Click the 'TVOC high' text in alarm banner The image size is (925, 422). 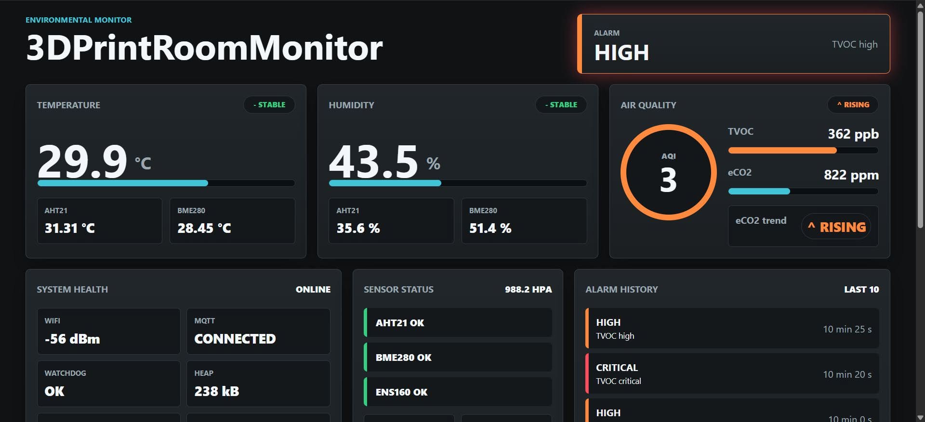point(855,44)
